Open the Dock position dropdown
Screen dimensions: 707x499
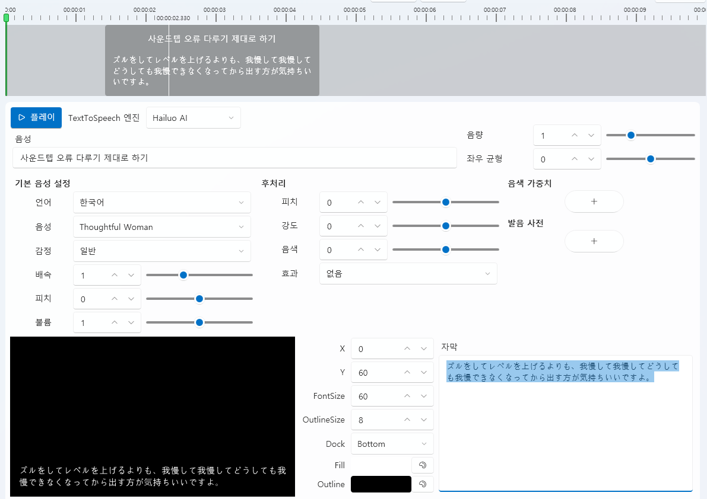(392, 444)
